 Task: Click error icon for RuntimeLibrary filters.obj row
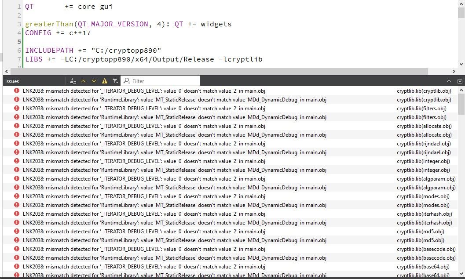pyautogui.click(x=17, y=117)
